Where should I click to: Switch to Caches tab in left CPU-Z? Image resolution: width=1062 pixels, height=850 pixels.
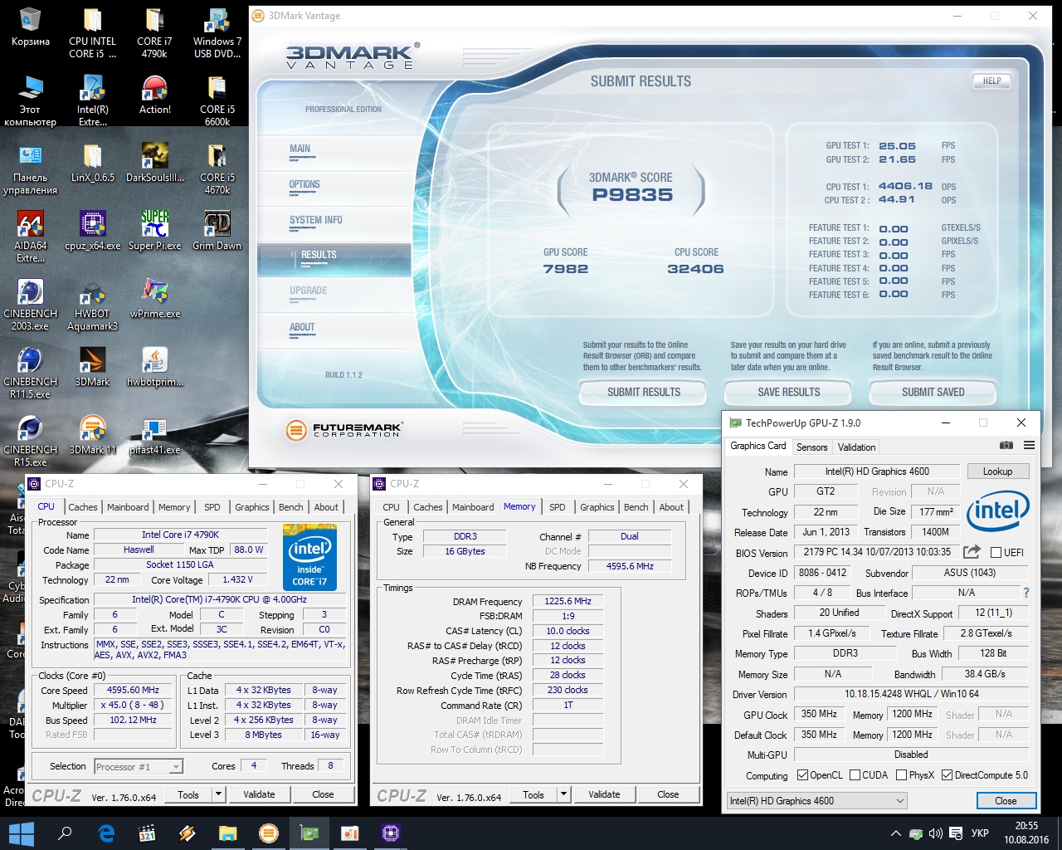coord(83,507)
